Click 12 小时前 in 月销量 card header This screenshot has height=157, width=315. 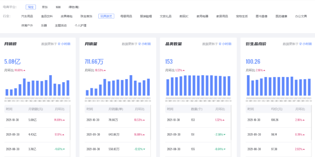pos(145,44)
